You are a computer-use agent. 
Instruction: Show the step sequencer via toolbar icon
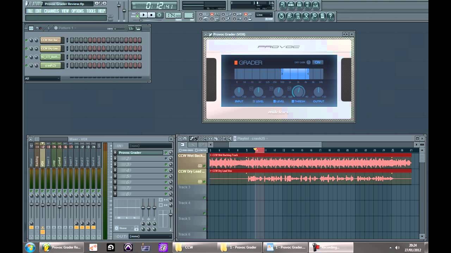[x=291, y=5]
